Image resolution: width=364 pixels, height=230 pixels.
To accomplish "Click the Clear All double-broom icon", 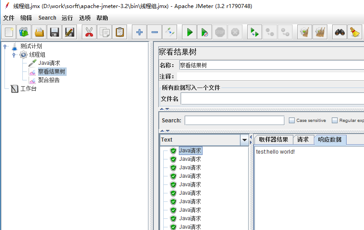I will point(320,32).
